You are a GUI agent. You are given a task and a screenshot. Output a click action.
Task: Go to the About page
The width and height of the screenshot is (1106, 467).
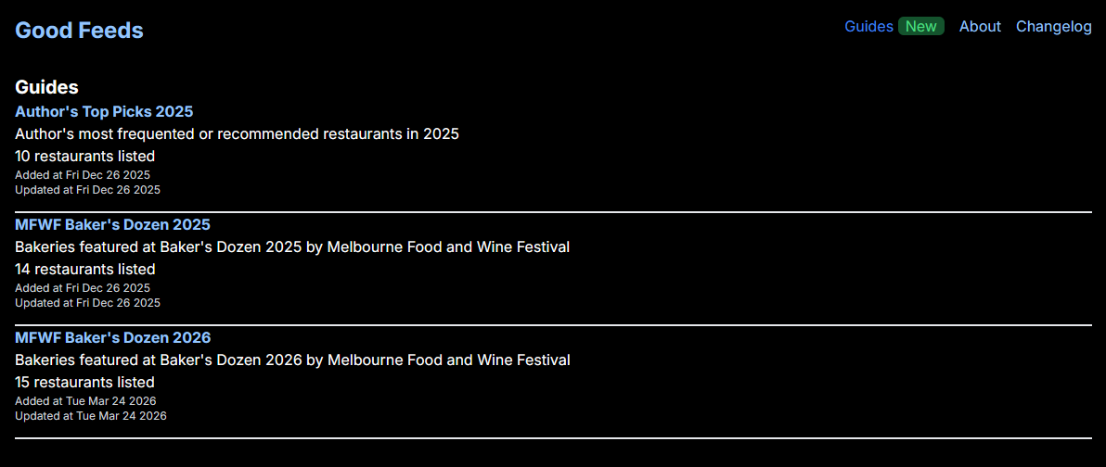(x=980, y=27)
